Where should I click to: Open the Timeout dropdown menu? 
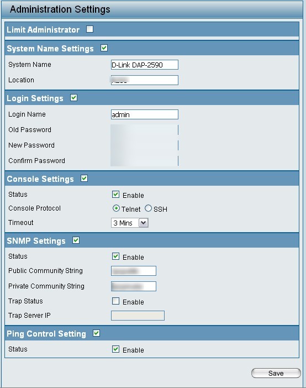[130, 223]
